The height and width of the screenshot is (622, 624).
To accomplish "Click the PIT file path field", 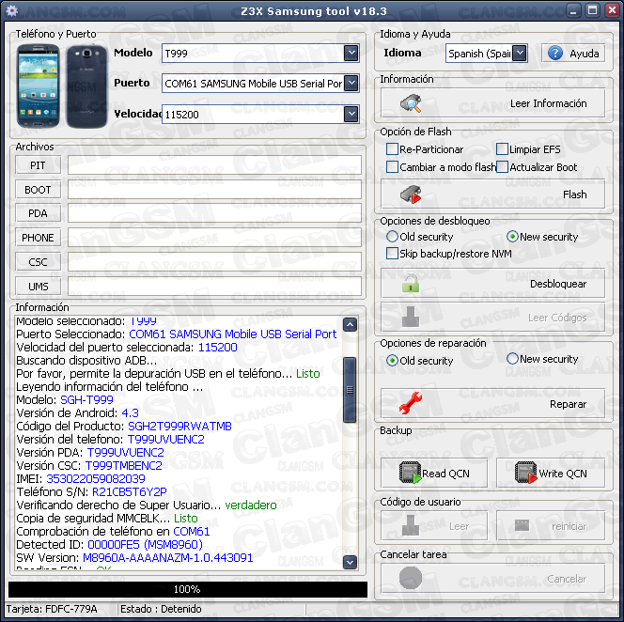I will point(214,165).
